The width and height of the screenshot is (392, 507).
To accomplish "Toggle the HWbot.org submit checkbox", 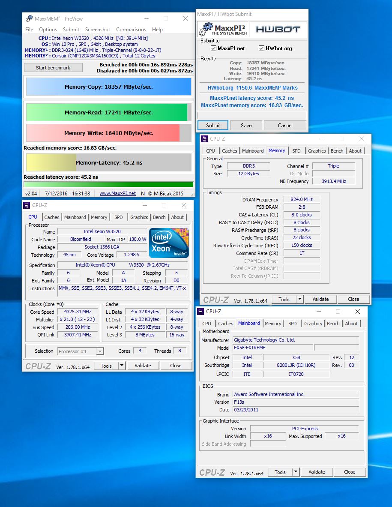I will (x=261, y=48).
